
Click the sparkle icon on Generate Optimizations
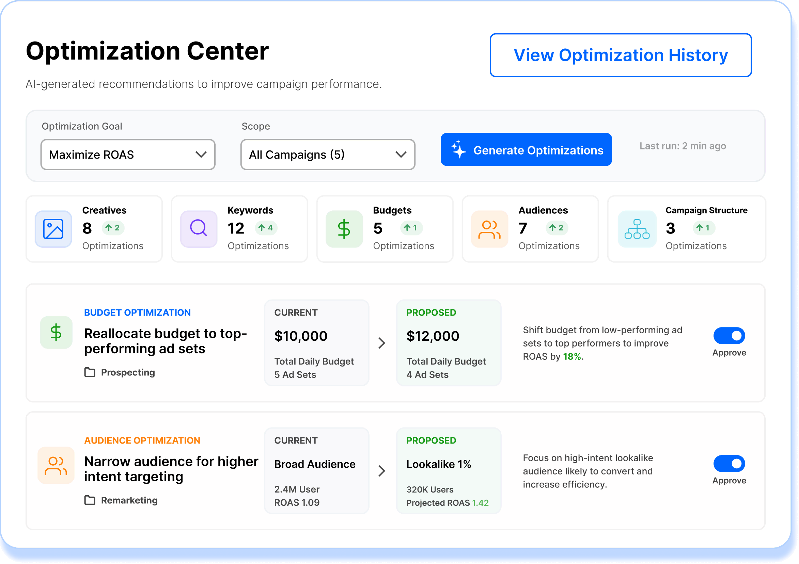tap(459, 149)
